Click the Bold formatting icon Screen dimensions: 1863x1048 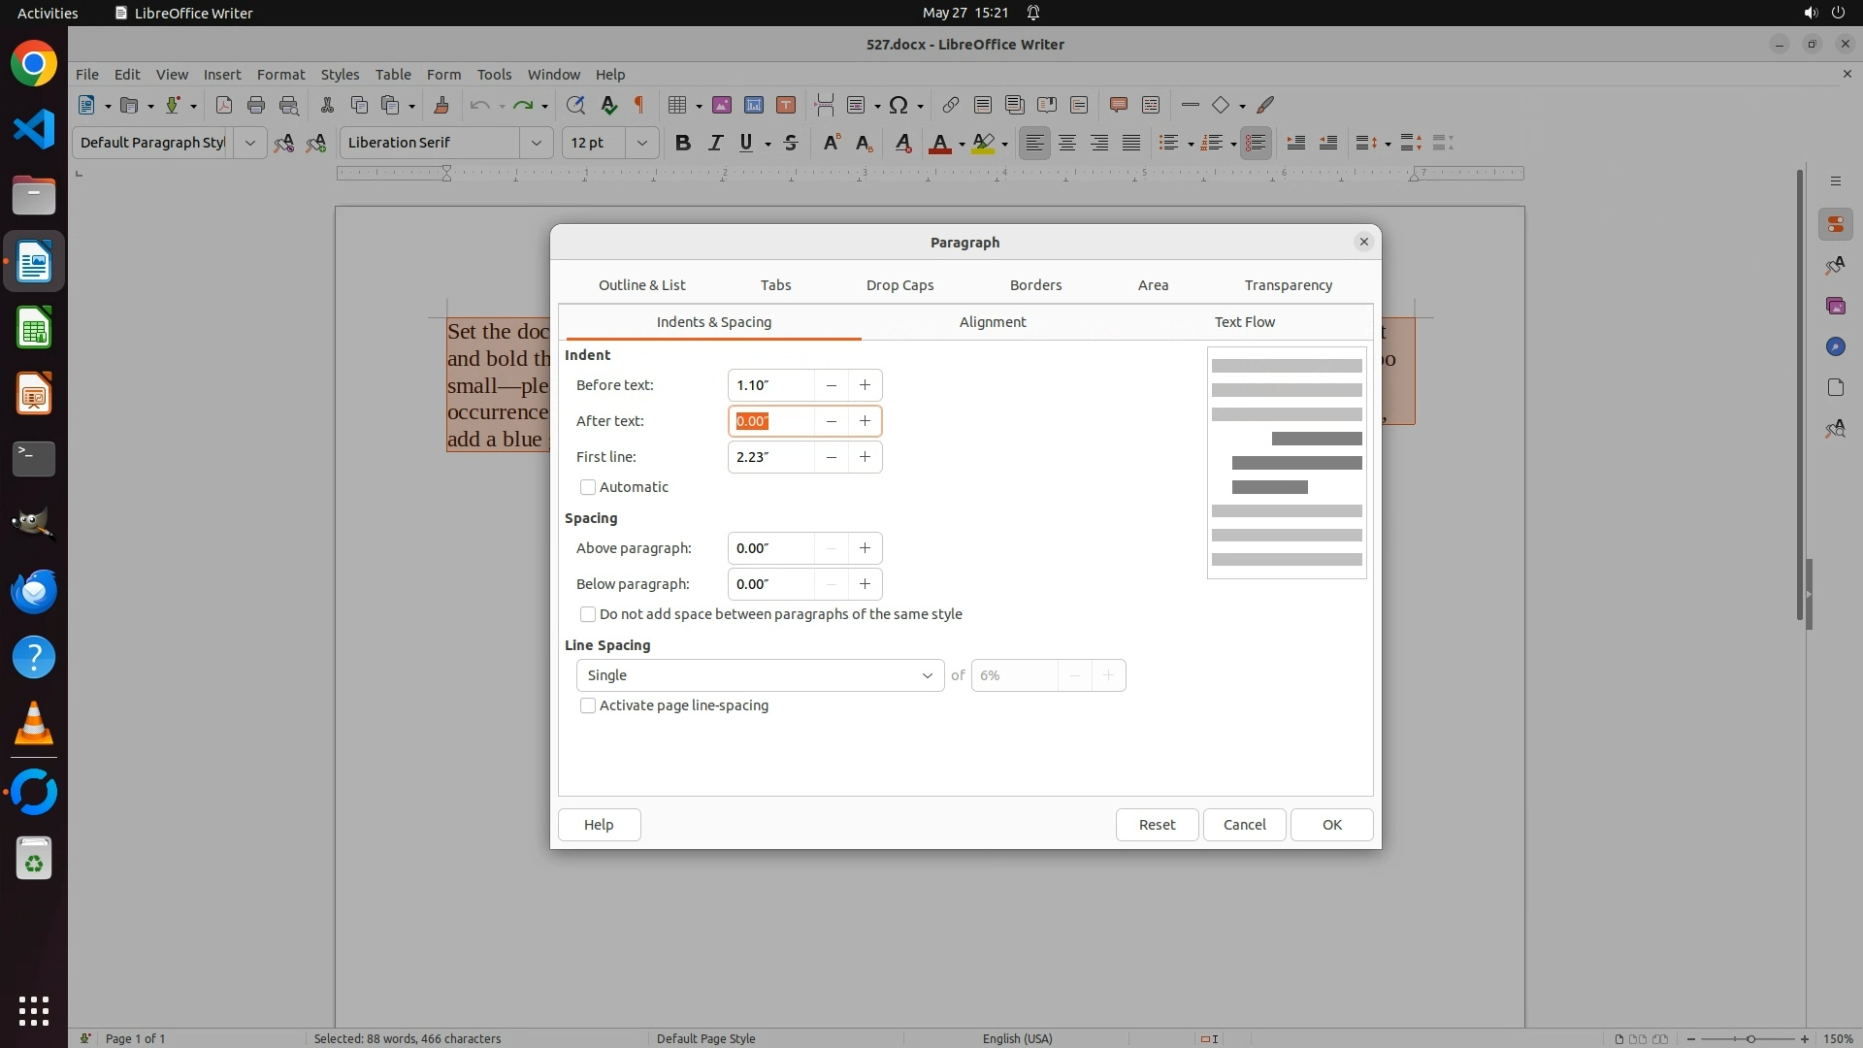[x=682, y=143]
